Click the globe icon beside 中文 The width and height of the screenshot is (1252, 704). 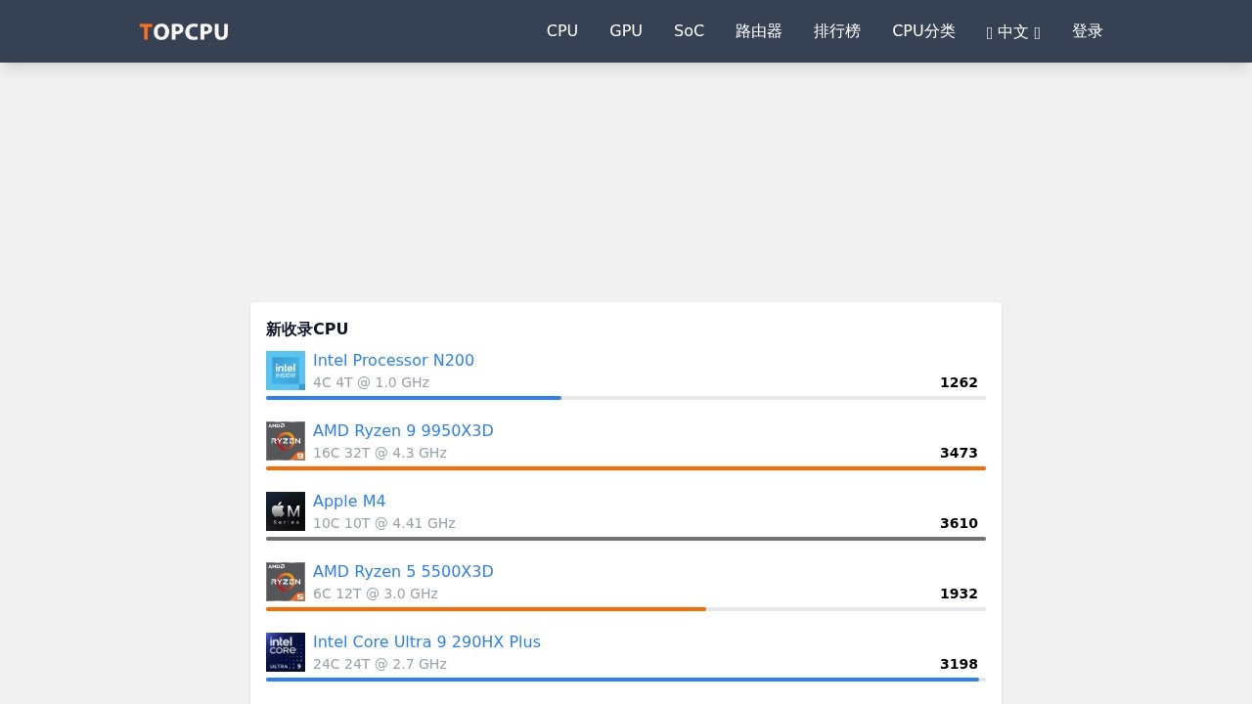coord(991,31)
